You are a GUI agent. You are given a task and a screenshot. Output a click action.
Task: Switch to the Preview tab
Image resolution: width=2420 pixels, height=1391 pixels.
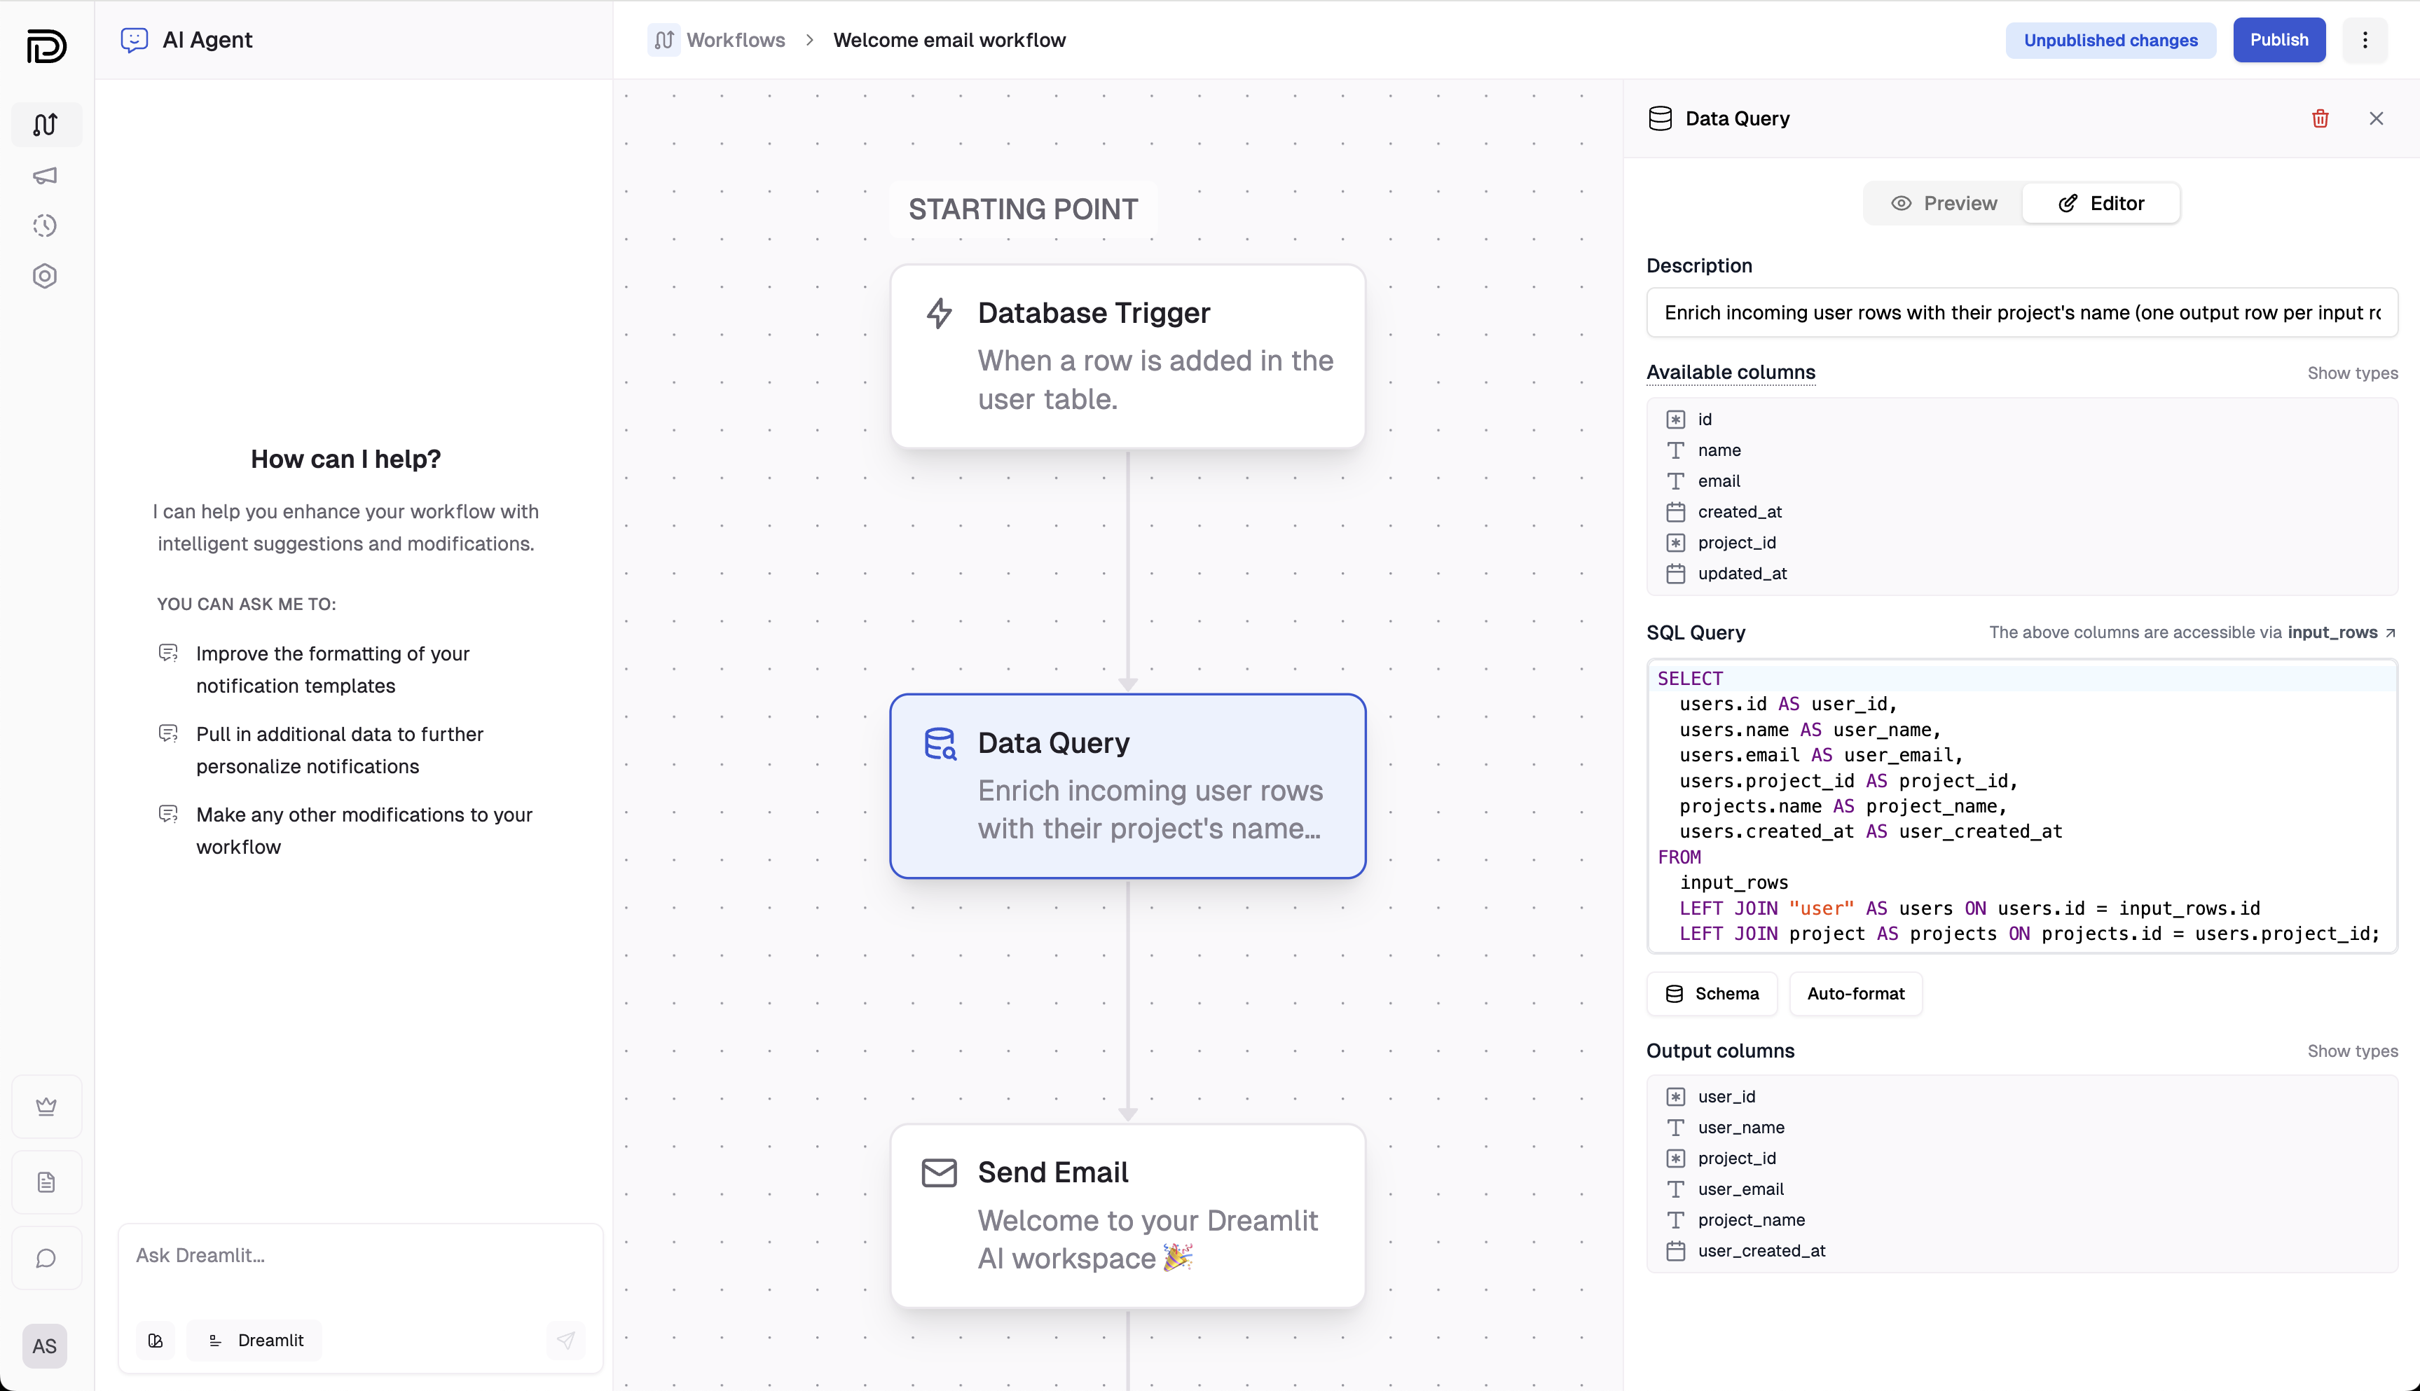(1941, 202)
